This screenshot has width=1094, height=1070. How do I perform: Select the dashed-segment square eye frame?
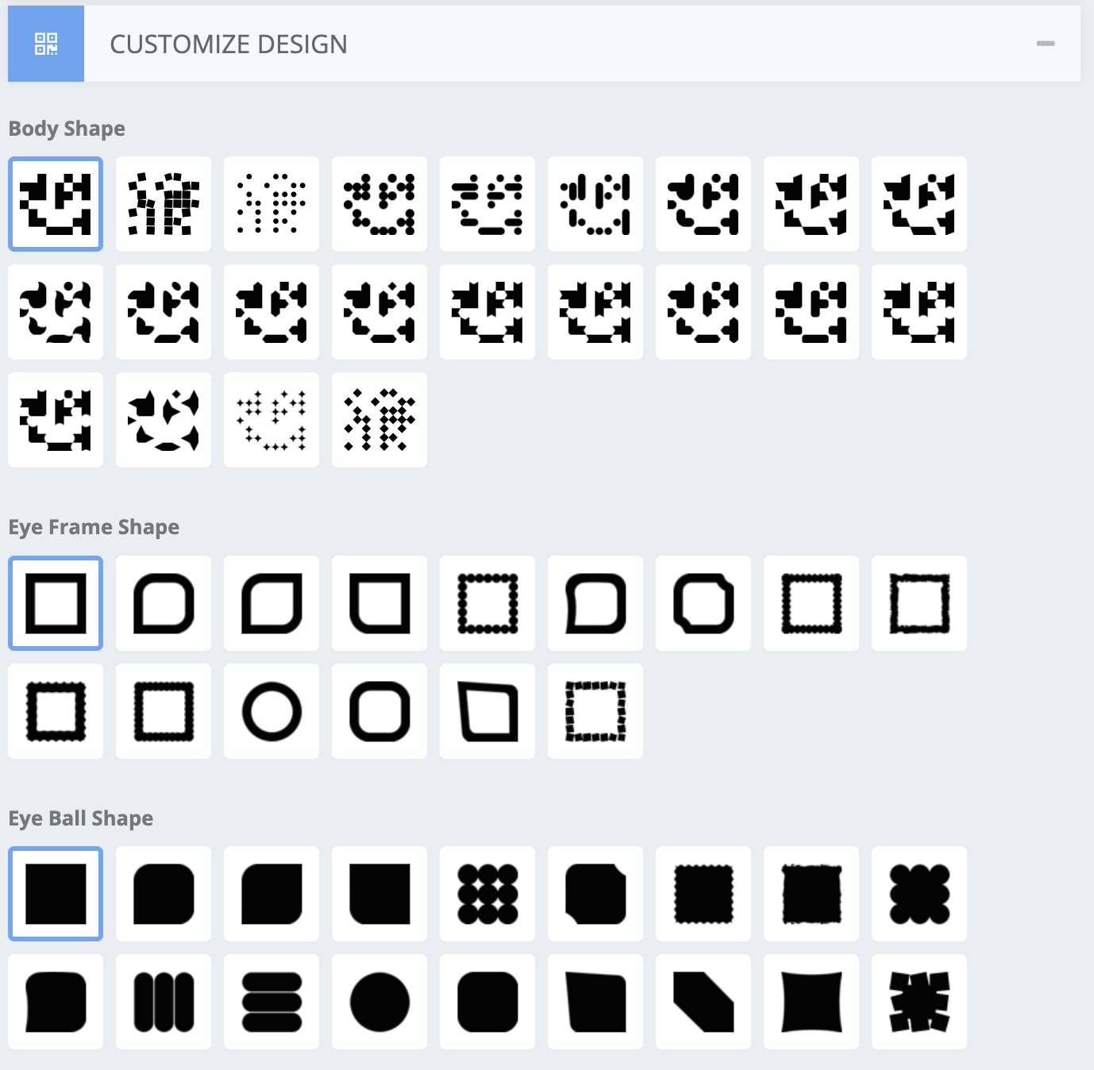[x=595, y=711]
